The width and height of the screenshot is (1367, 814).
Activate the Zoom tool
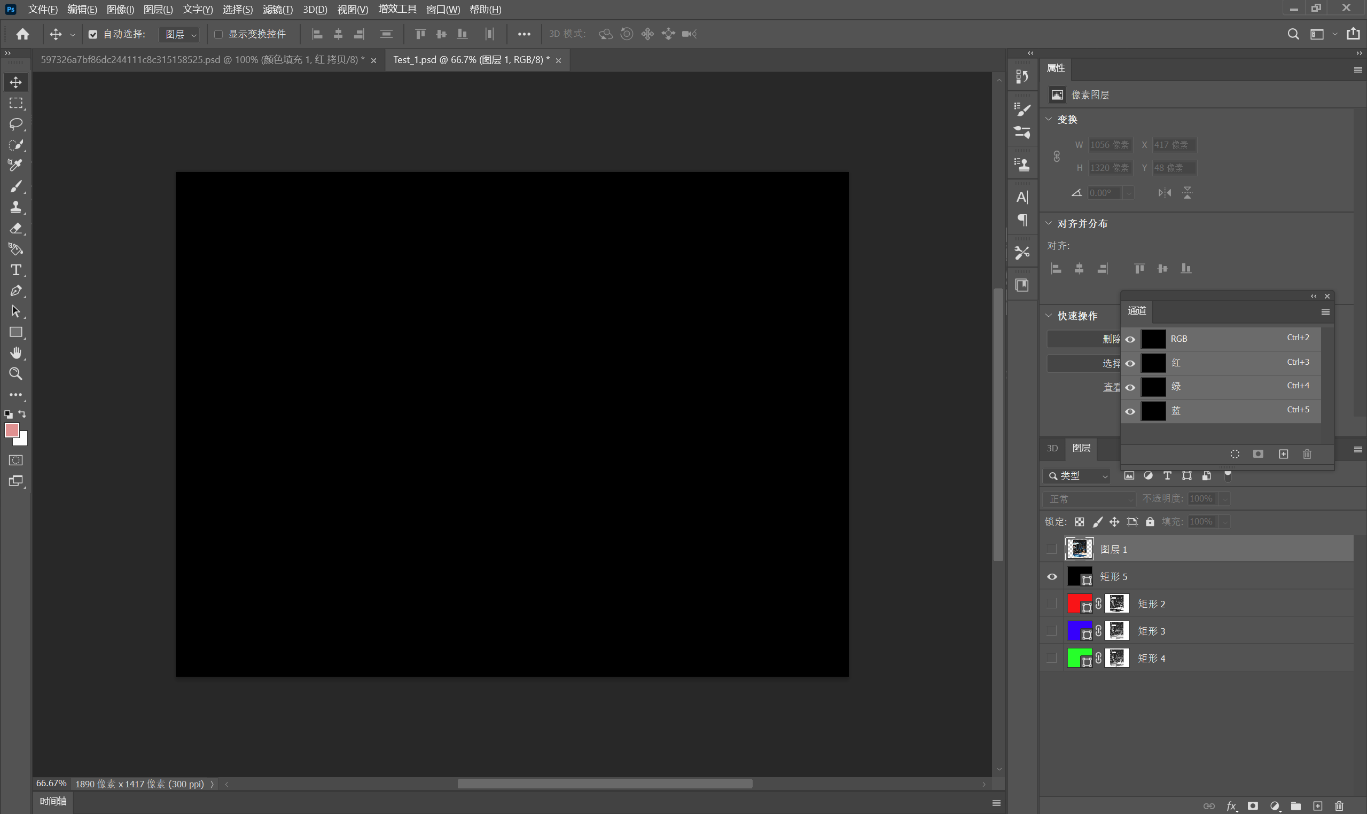click(15, 374)
